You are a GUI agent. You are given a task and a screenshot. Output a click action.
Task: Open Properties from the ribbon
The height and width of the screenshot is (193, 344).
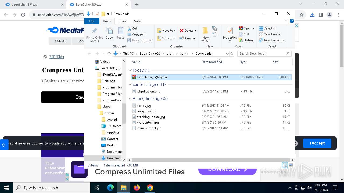tap(230, 34)
